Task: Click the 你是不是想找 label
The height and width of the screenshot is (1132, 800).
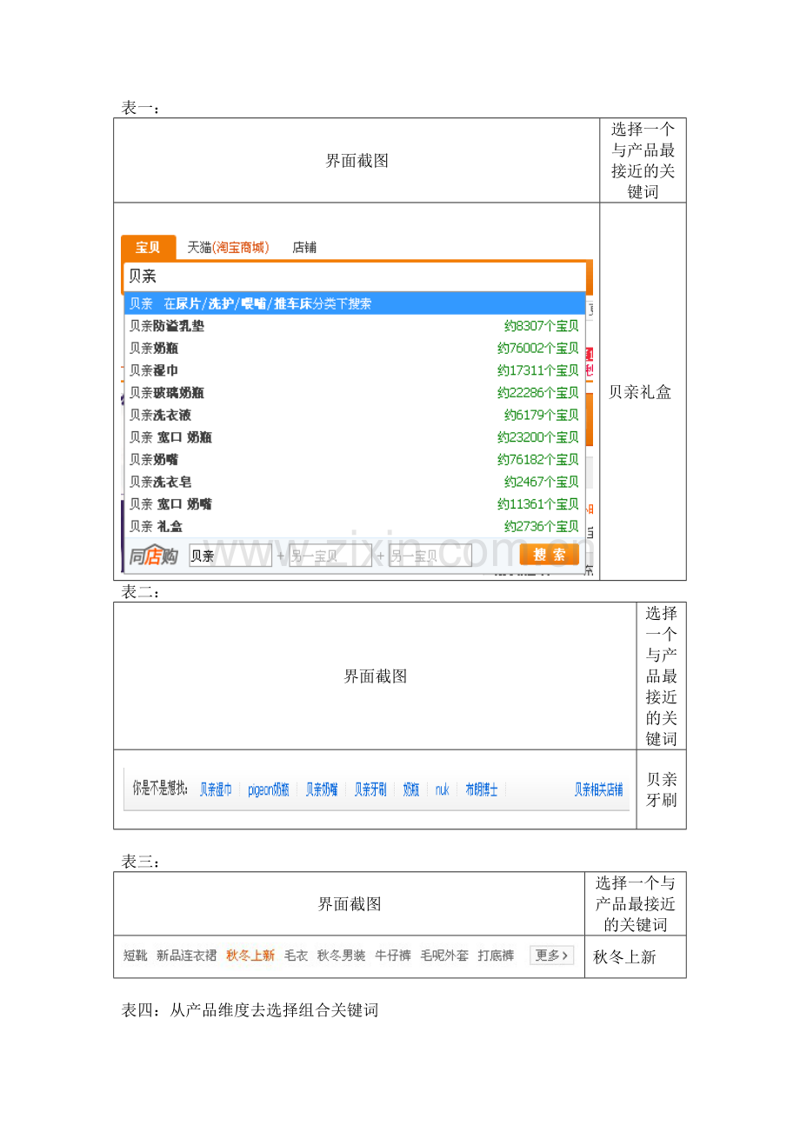Action: tap(160, 789)
